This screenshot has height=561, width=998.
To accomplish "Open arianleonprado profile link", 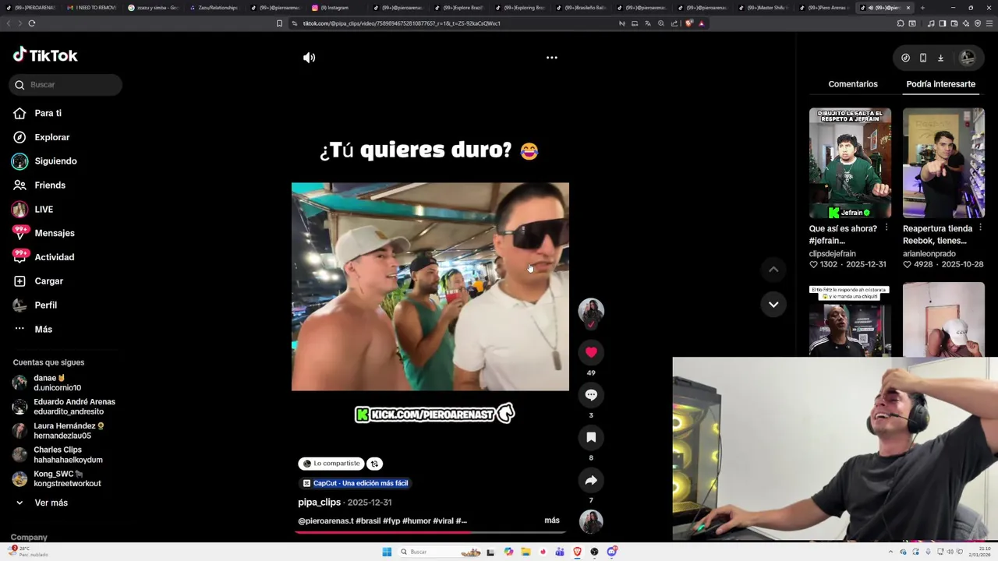I will [929, 254].
